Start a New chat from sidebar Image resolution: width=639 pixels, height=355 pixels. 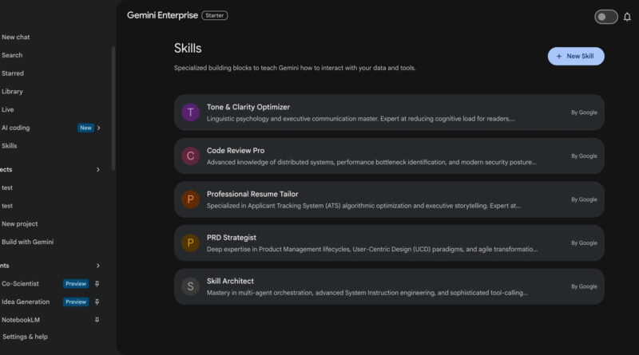(16, 37)
